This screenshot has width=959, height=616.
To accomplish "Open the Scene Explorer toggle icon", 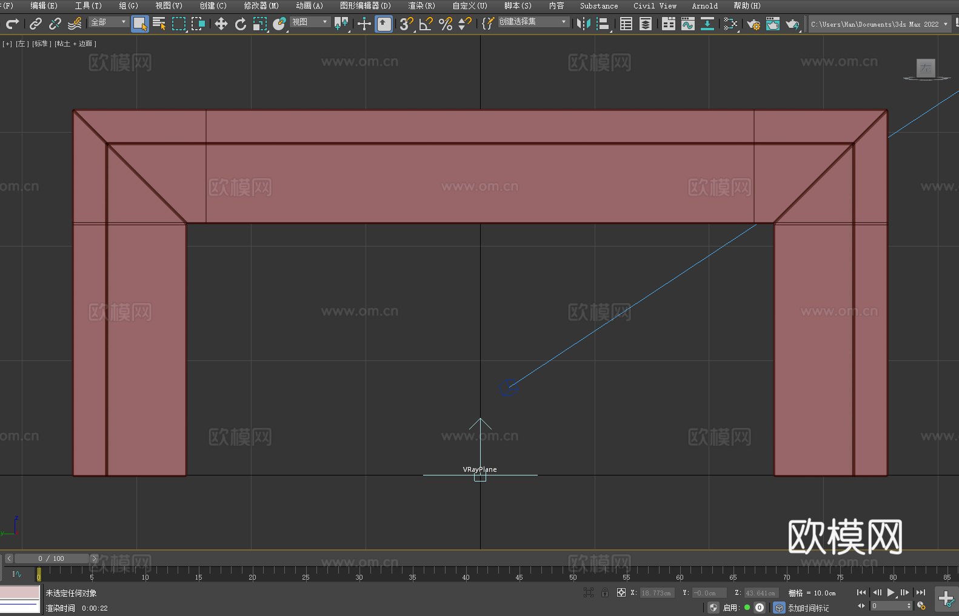I will coord(626,24).
